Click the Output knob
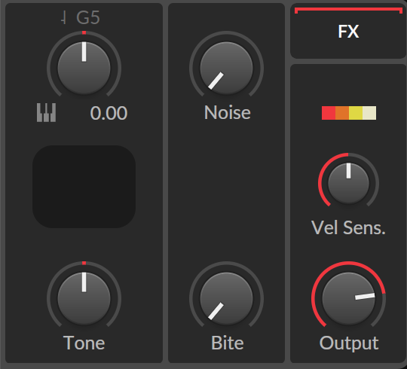The height and width of the screenshot is (369, 407). pos(348,299)
